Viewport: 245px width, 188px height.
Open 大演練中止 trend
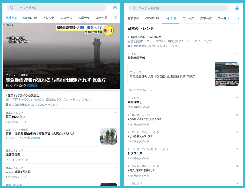[135, 102]
